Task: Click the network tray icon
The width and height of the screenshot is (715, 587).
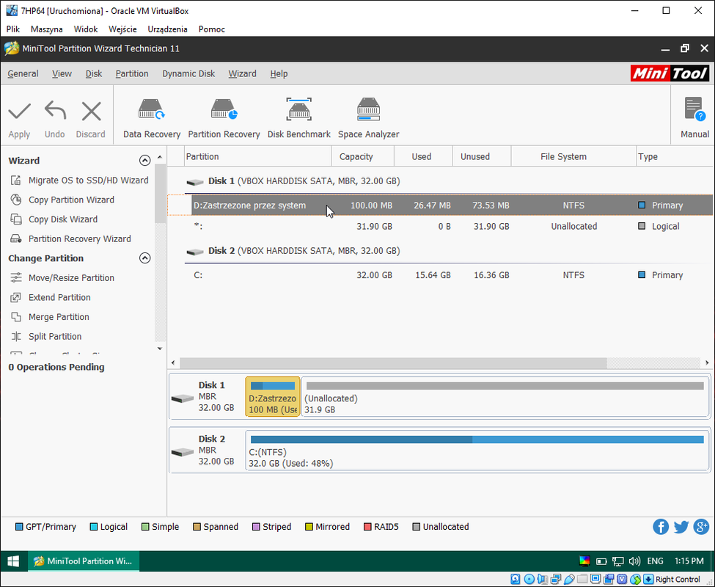Action: (x=618, y=561)
